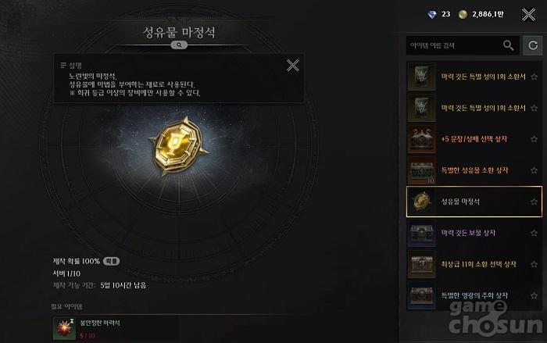The width and height of the screenshot is (547, 343).
Task: Click magnifier pill under 성유물 마정석 title
Action: [179, 45]
